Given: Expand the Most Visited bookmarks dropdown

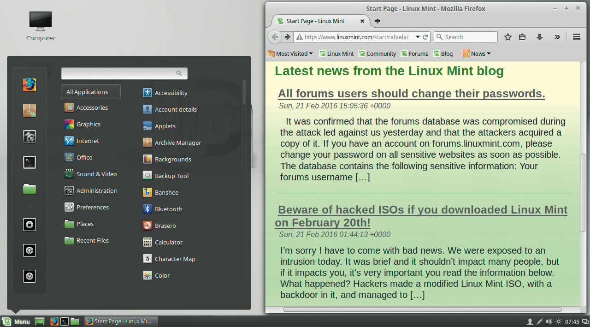Looking at the screenshot, I should click(290, 54).
